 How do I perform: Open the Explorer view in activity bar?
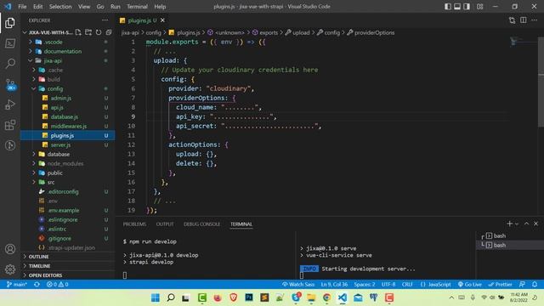click(10, 23)
